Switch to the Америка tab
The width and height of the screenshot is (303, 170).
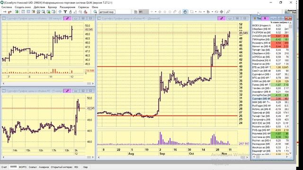tap(44, 167)
